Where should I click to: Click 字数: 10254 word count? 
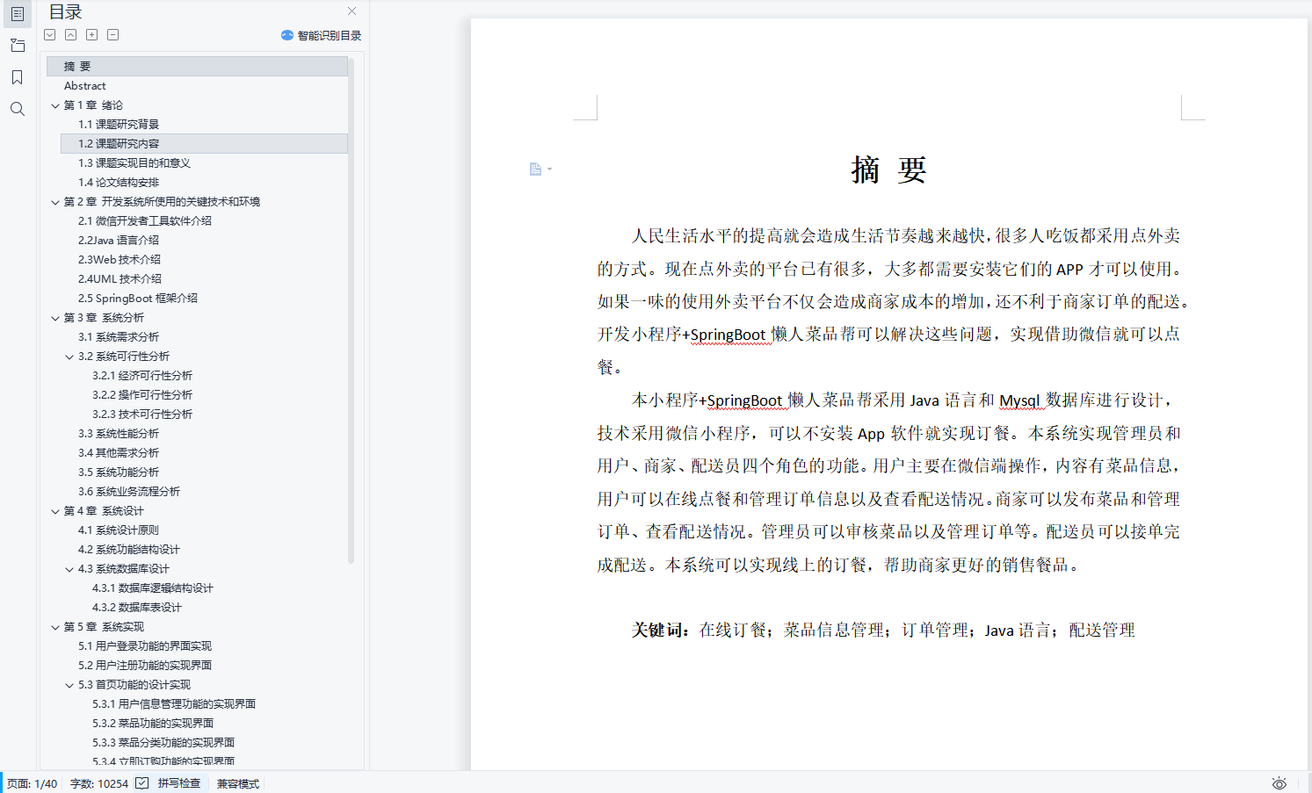[x=98, y=783]
